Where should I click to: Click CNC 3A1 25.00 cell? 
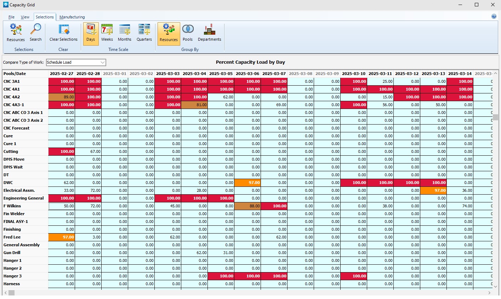coord(380,81)
